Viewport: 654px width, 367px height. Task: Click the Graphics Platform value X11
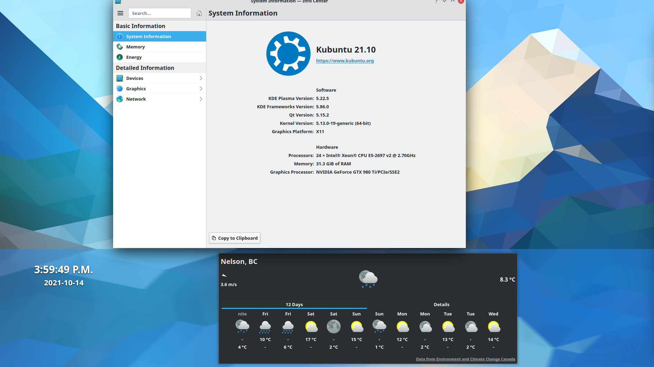[320, 131]
